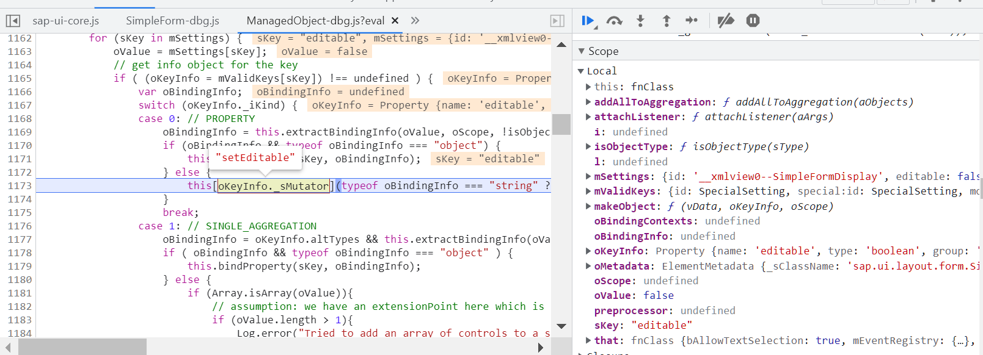Click 'break;' statement on line 1175
The height and width of the screenshot is (355, 983).
pyautogui.click(x=181, y=212)
